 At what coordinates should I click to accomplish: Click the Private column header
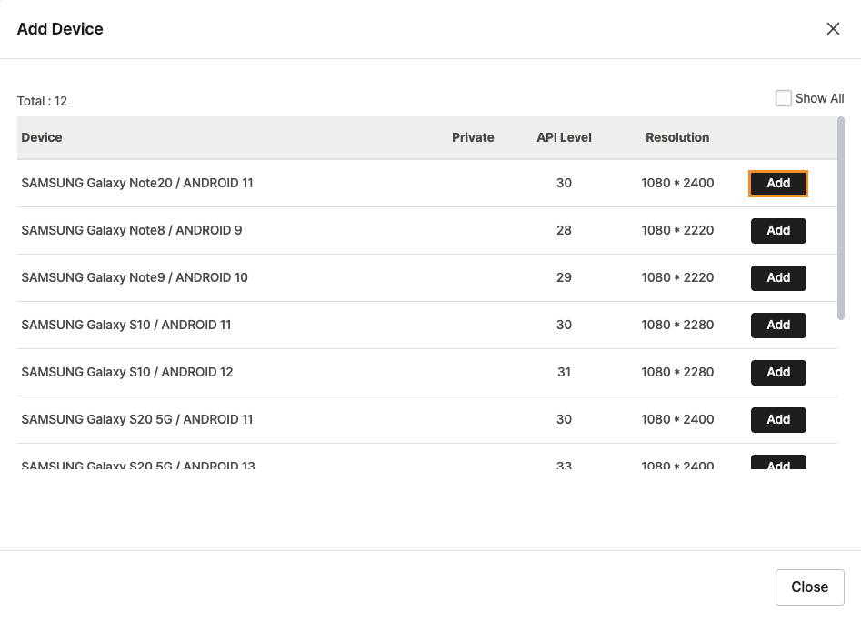473,138
